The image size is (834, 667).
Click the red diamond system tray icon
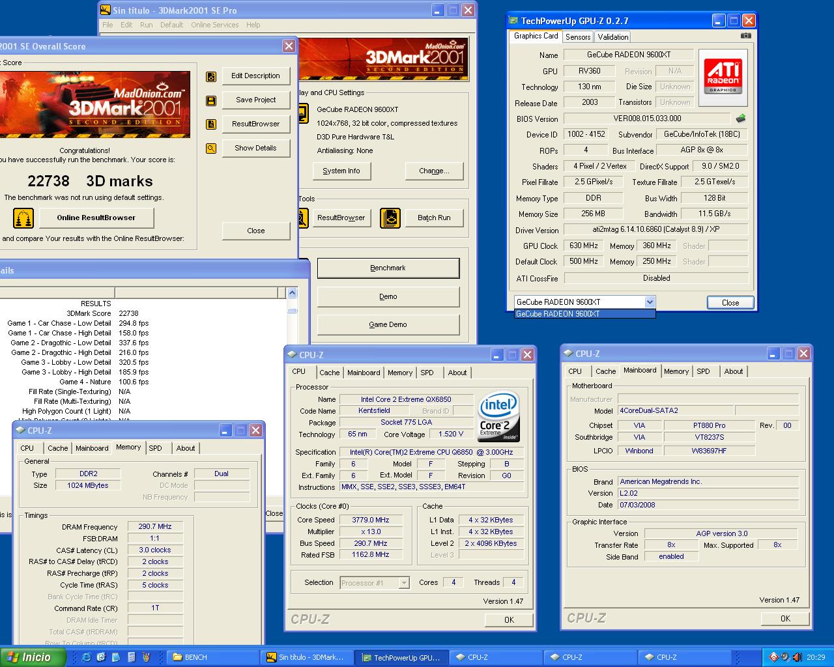coord(773,657)
